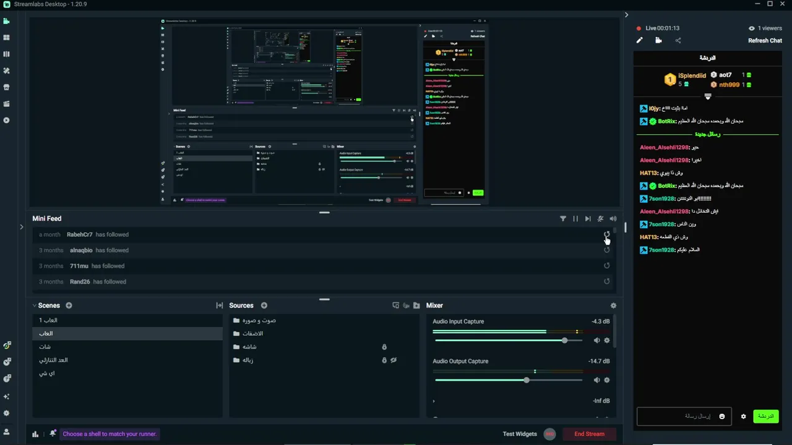Screen dimensions: 792x445
Task: Open the Layout Editor grid icon
Action: 6,38
